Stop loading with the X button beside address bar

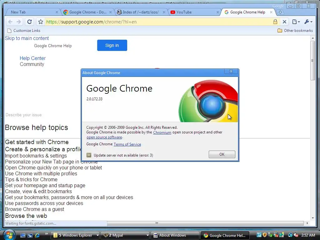pyautogui.click(x=284, y=22)
